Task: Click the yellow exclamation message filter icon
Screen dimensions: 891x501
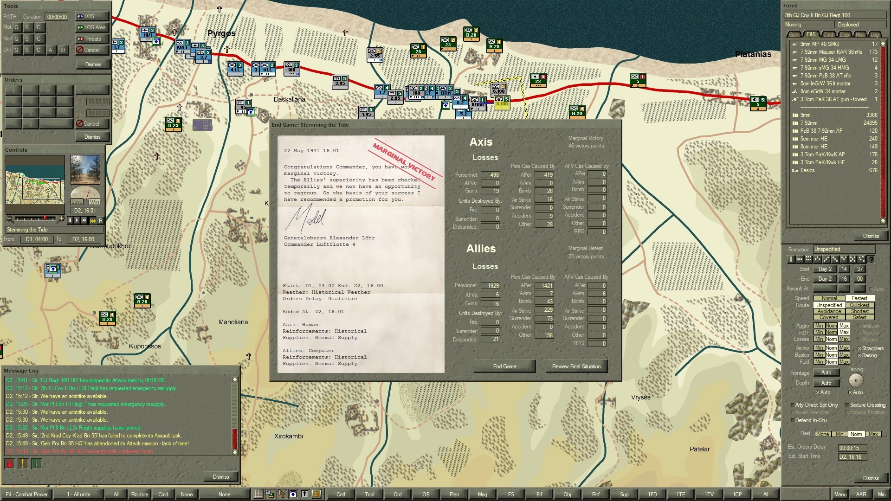Action: click(x=23, y=463)
